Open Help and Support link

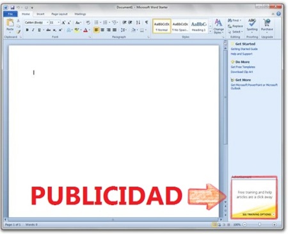click(241, 54)
